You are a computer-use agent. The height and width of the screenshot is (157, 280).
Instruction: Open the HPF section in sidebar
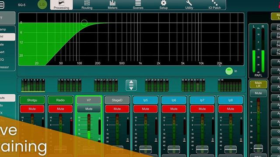pos(7,37)
